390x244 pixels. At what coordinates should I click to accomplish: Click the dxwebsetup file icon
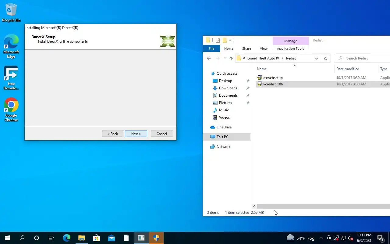[x=260, y=78]
